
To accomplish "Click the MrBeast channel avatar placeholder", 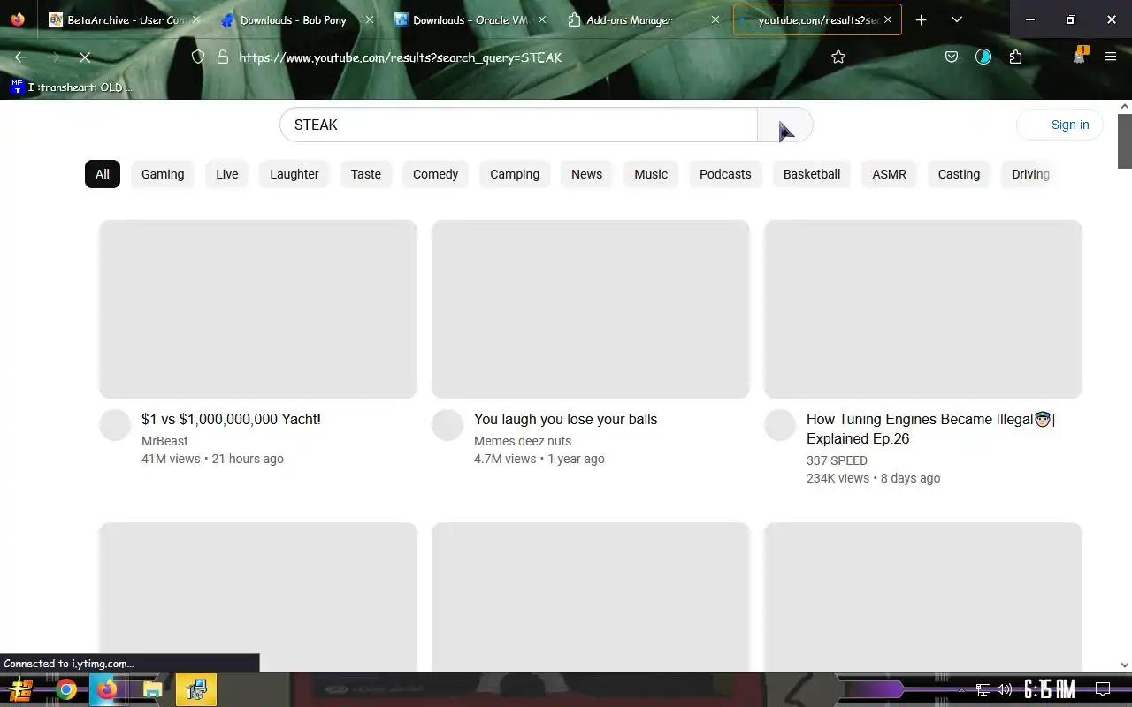I will point(115,425).
